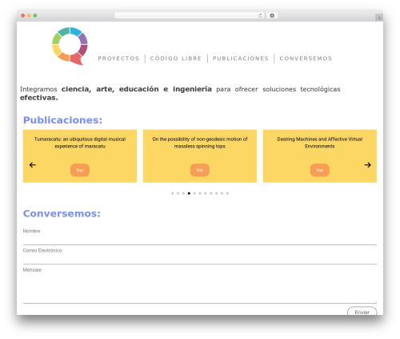Select the second carousel pagination dot
400x339 pixels.
point(178,193)
